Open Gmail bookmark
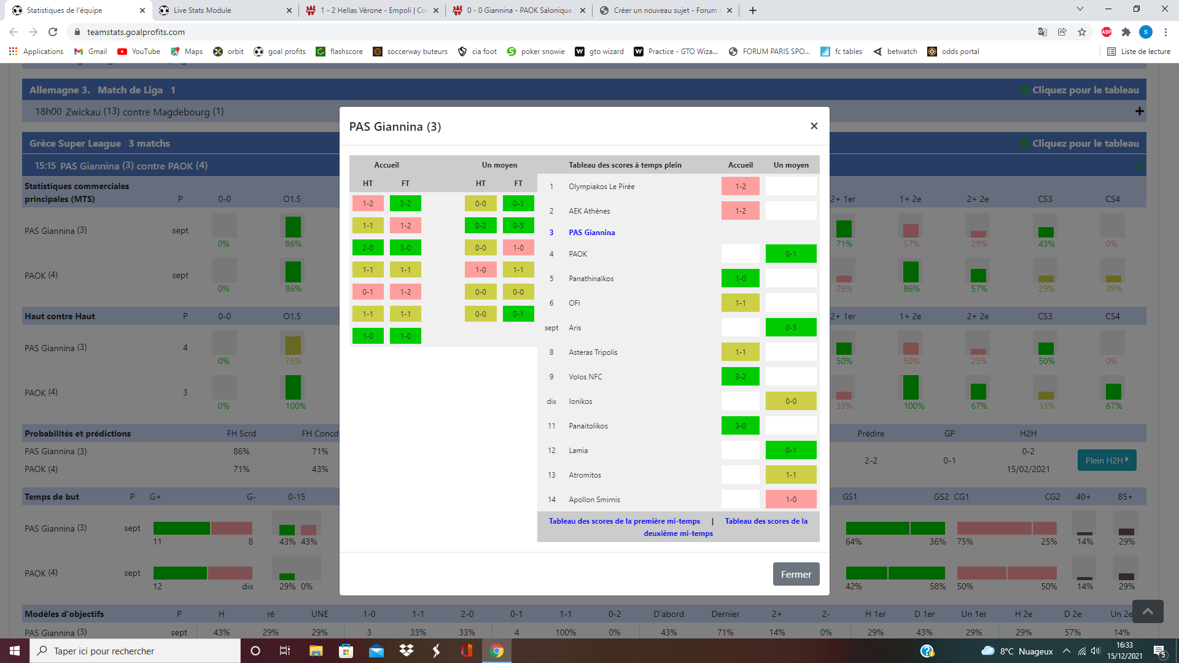 [90, 52]
